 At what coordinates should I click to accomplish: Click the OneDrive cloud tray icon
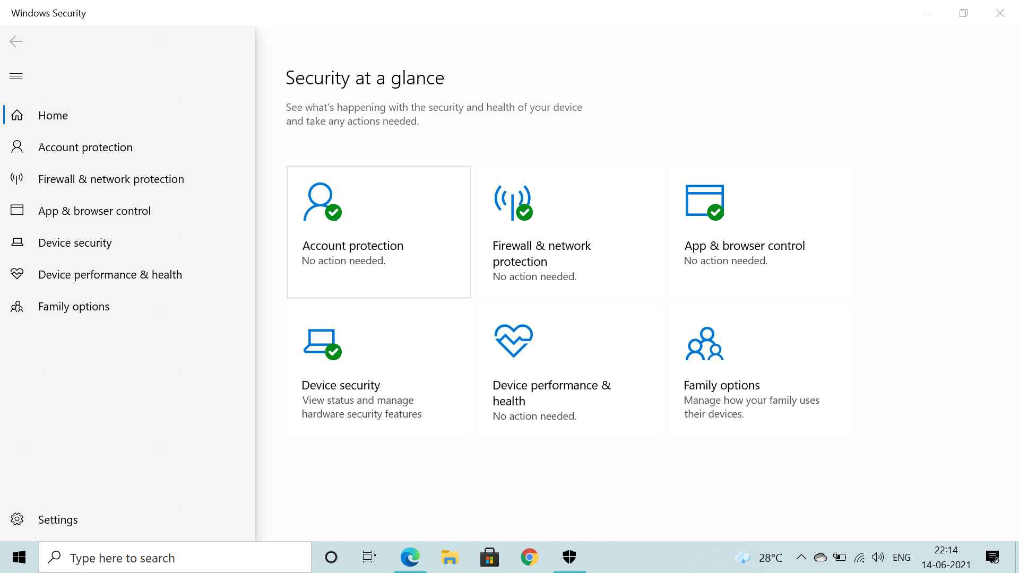click(821, 557)
